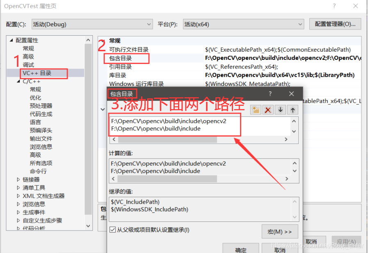Click the 宏(M) >> button
368x253 pixels.
(280, 232)
